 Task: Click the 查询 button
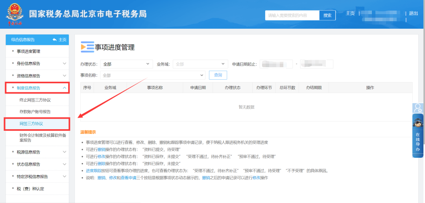(x=218, y=75)
